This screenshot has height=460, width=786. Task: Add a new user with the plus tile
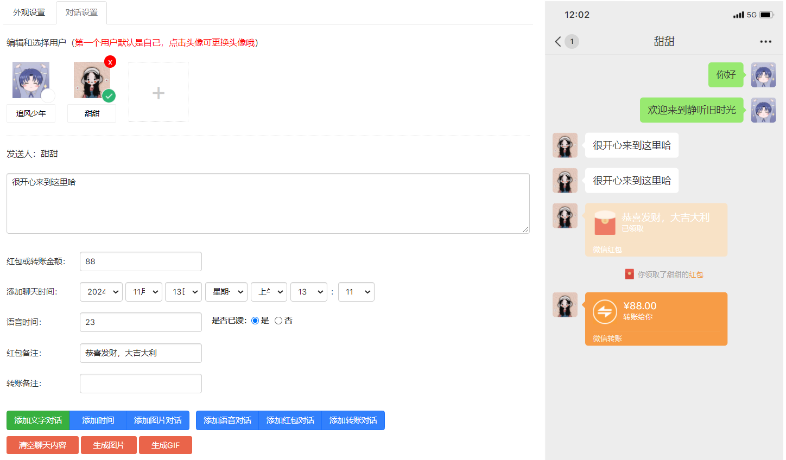pyautogui.click(x=158, y=91)
